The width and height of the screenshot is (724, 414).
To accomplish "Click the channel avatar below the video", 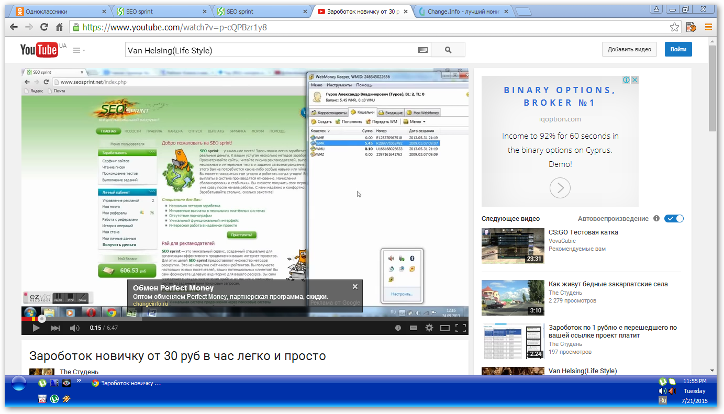I will point(42,372).
